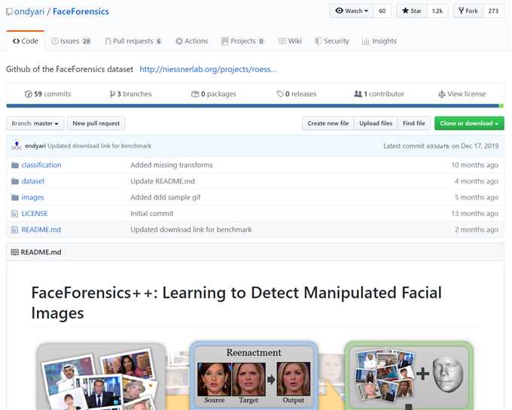Open the latest commit message link
Viewport: 512px width, 410px height.
tap(99, 146)
